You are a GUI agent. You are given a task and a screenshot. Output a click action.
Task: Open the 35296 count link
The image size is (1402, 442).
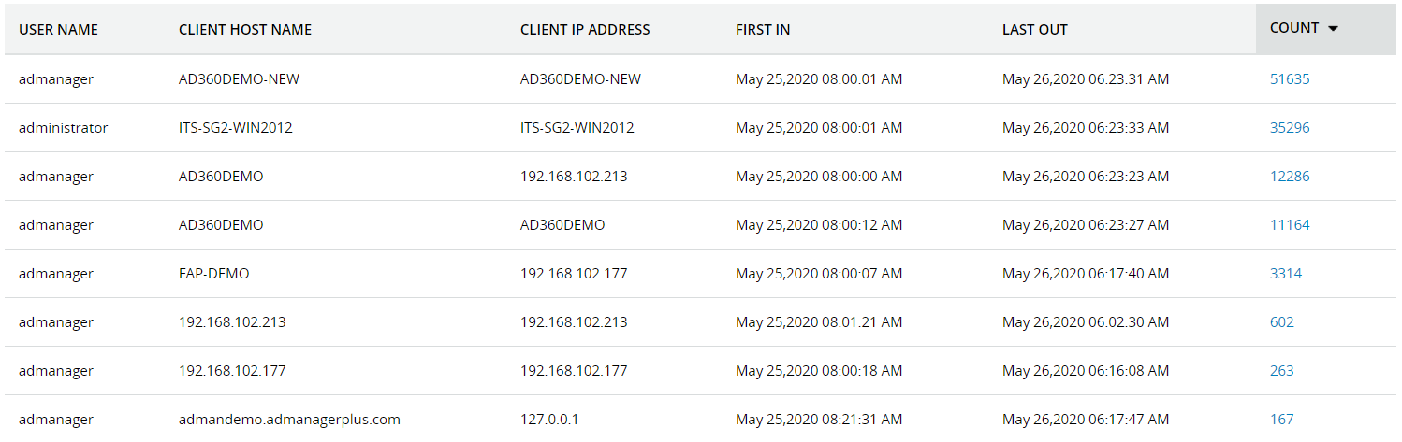click(x=1290, y=128)
